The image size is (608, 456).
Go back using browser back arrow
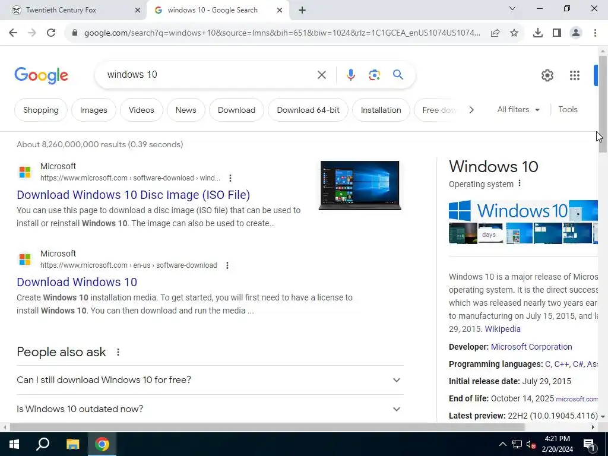pos(13,33)
